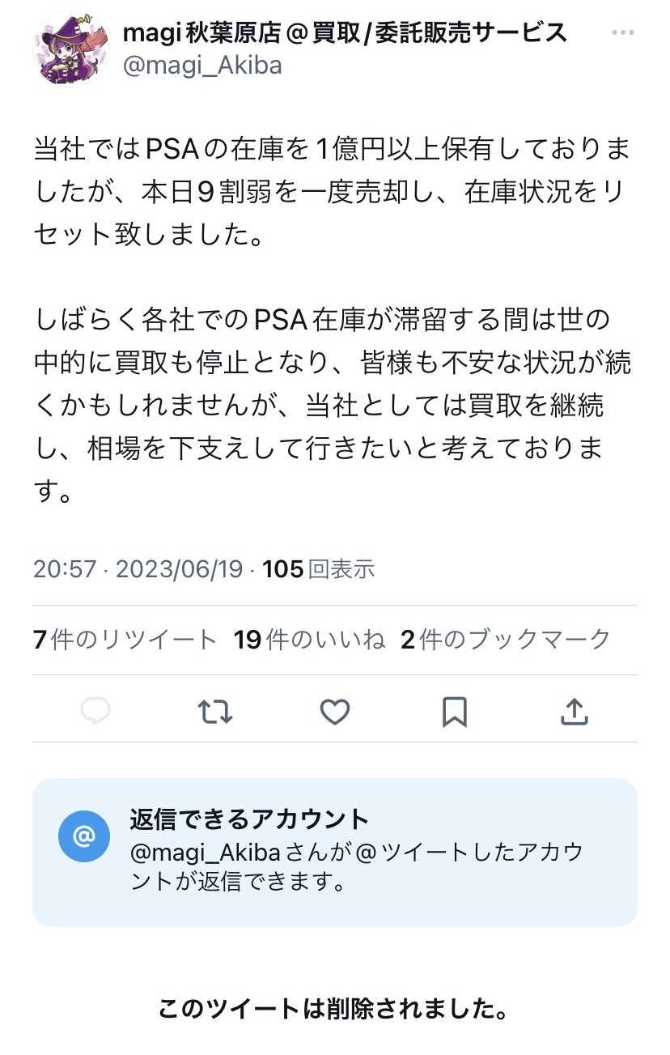Viewport: 670px width, 1055px height.
Task: Click the 105 回表示 view count
Action: [319, 569]
